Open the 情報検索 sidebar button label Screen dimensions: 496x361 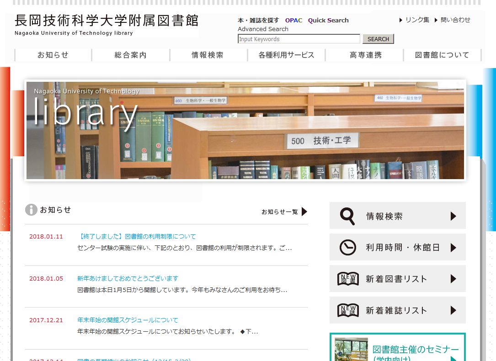point(384,216)
